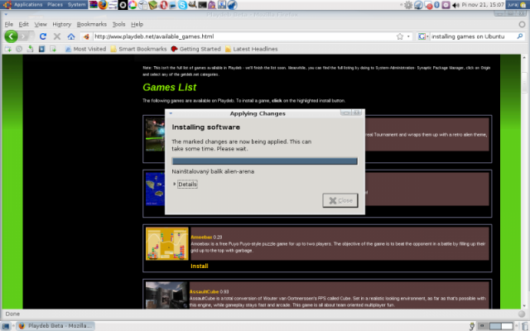Click the search box with 'installing games on Ubuntu'
530x331 pixels.
tap(473, 36)
